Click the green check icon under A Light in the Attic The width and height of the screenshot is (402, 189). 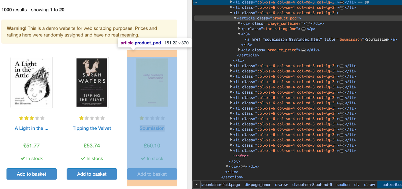pyautogui.click(x=23, y=158)
